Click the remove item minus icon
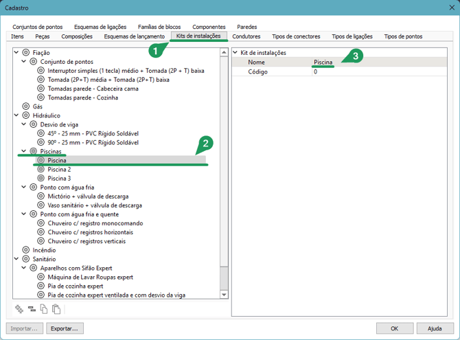Image resolution: width=460 pixels, height=340 pixels. pyautogui.click(x=32, y=309)
